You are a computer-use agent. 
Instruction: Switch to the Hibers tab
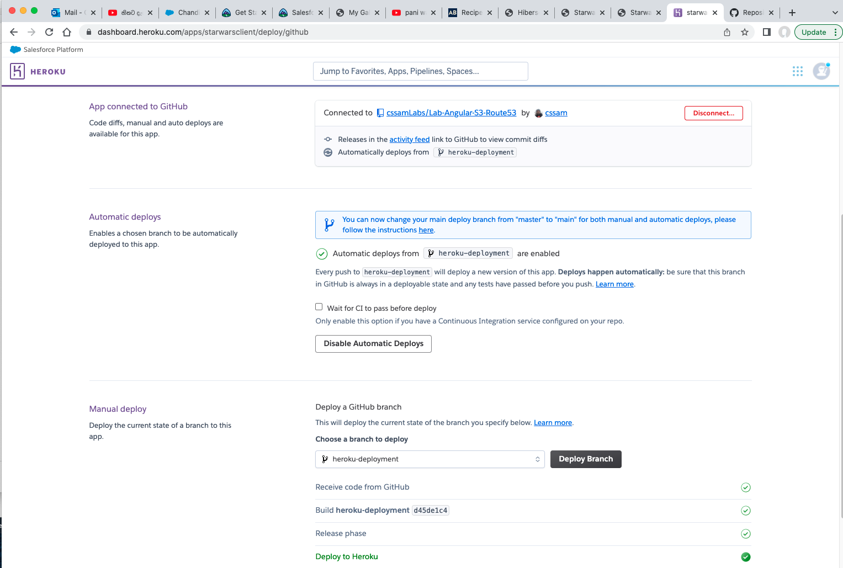pyautogui.click(x=527, y=12)
